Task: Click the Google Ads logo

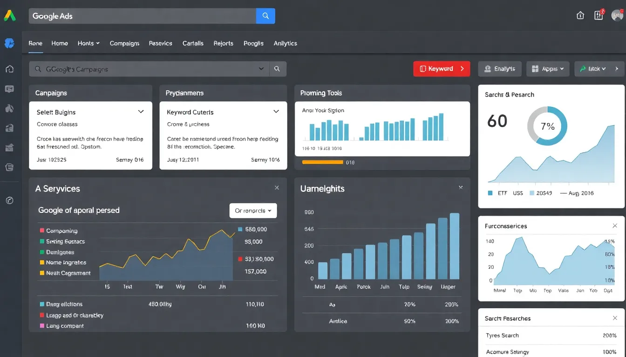Action: point(10,16)
